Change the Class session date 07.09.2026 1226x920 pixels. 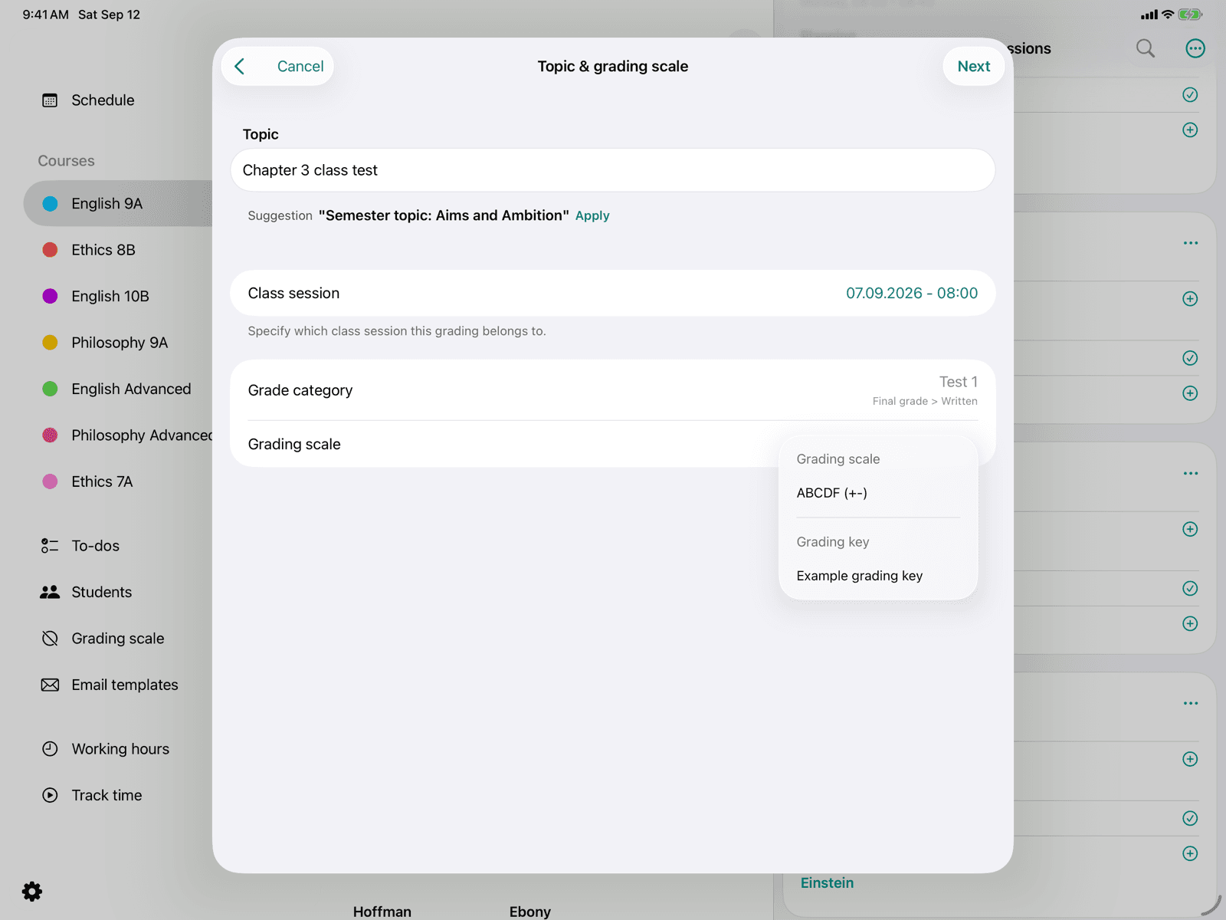coord(912,293)
